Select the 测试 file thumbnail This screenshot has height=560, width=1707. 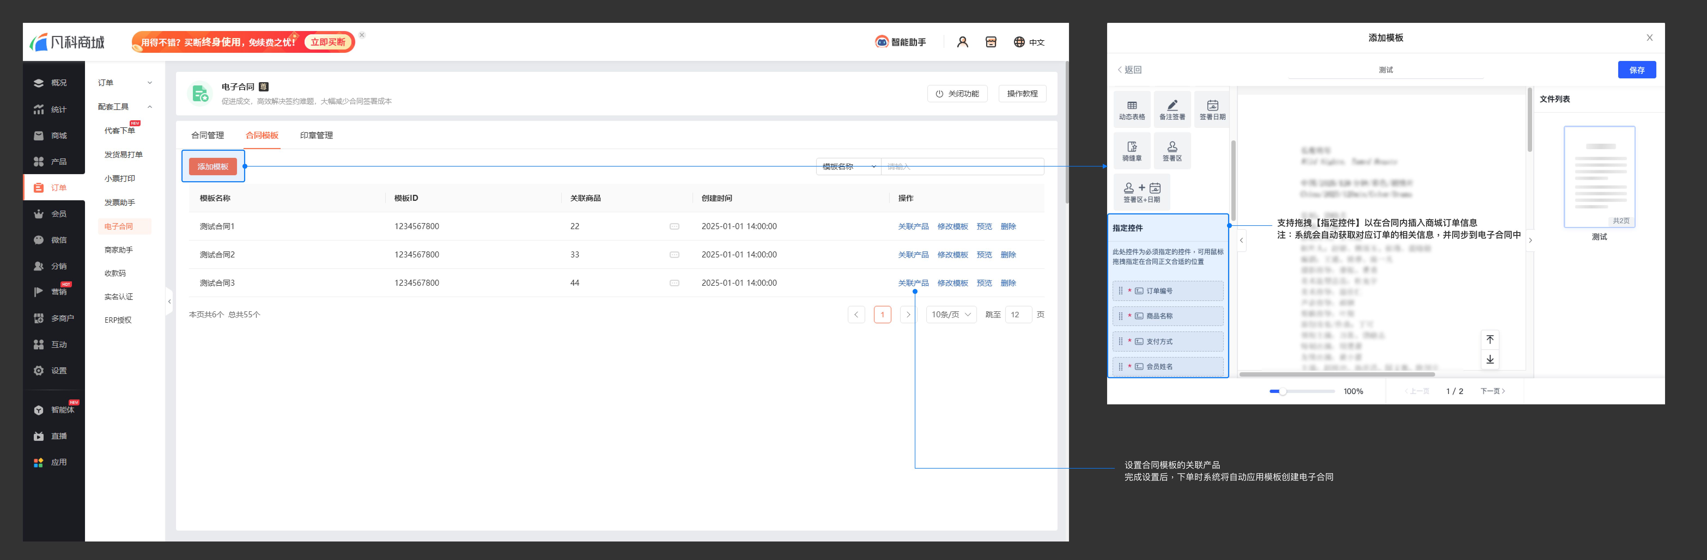[x=1599, y=177]
